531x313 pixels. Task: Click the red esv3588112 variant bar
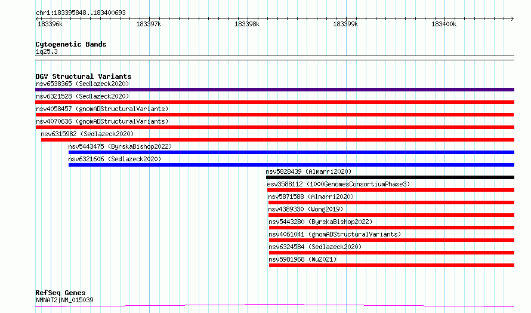[x=391, y=190]
